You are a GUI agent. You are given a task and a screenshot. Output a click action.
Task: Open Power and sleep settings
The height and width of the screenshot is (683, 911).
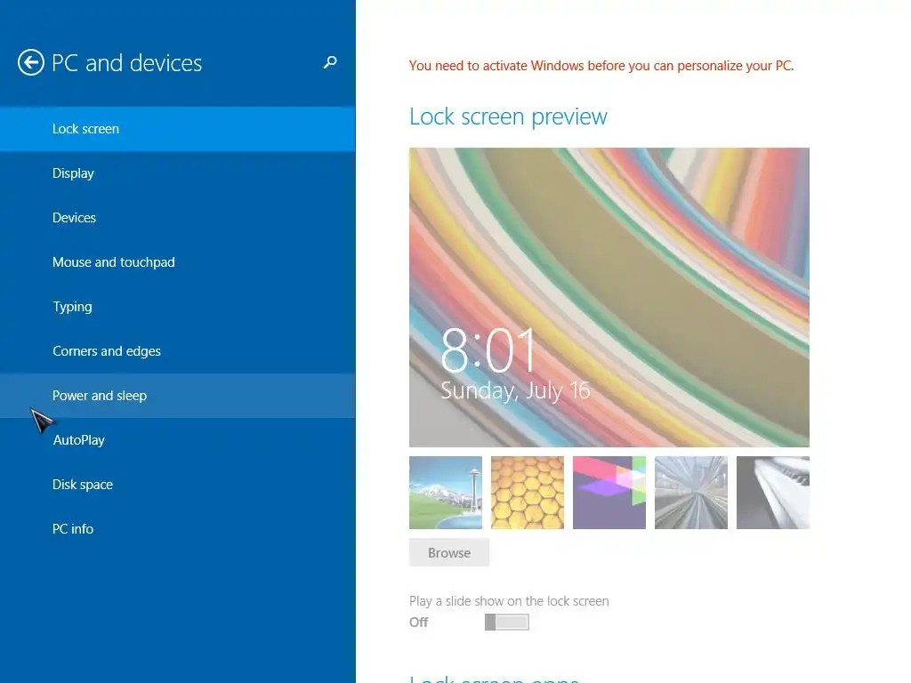[178, 396]
